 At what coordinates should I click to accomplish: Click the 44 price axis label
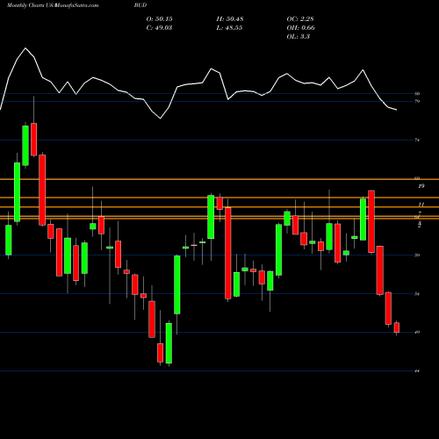coord(417,371)
